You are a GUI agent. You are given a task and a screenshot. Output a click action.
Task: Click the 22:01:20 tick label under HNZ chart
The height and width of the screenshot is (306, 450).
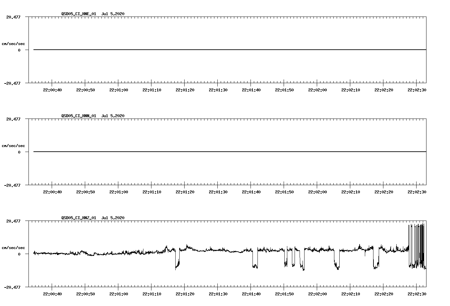185,294
